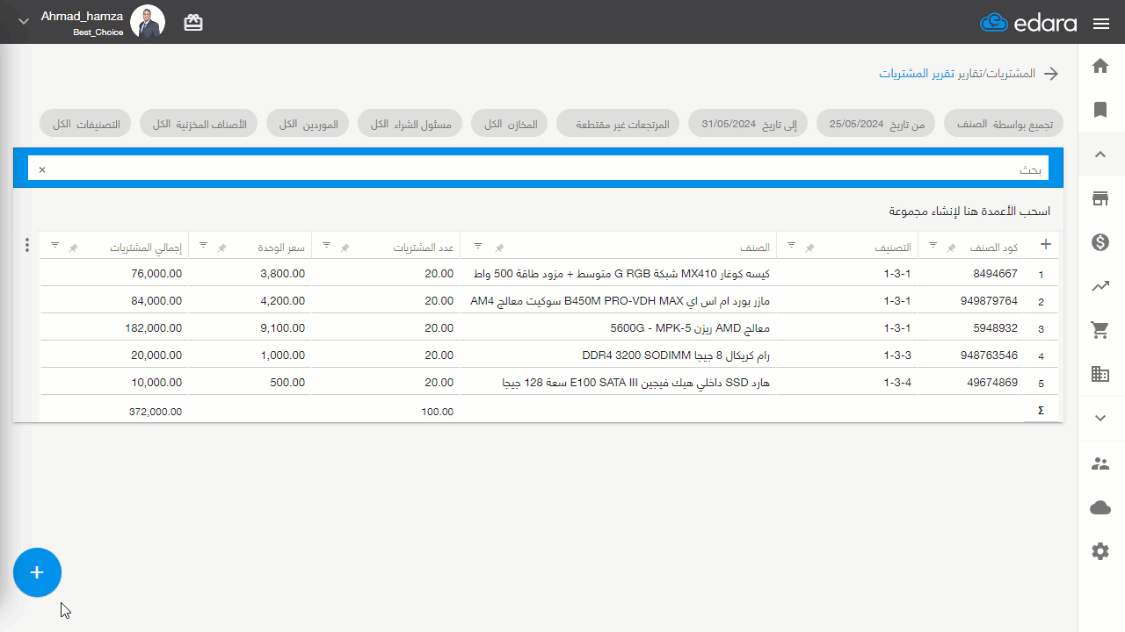Click the المشتريات breadcrumb link
Viewport: 1125px width, 632px height.
(1011, 74)
